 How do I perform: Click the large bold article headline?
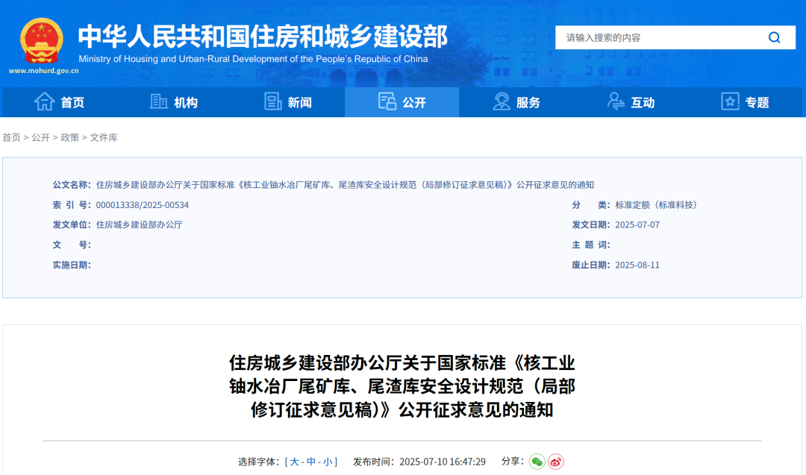(402, 386)
